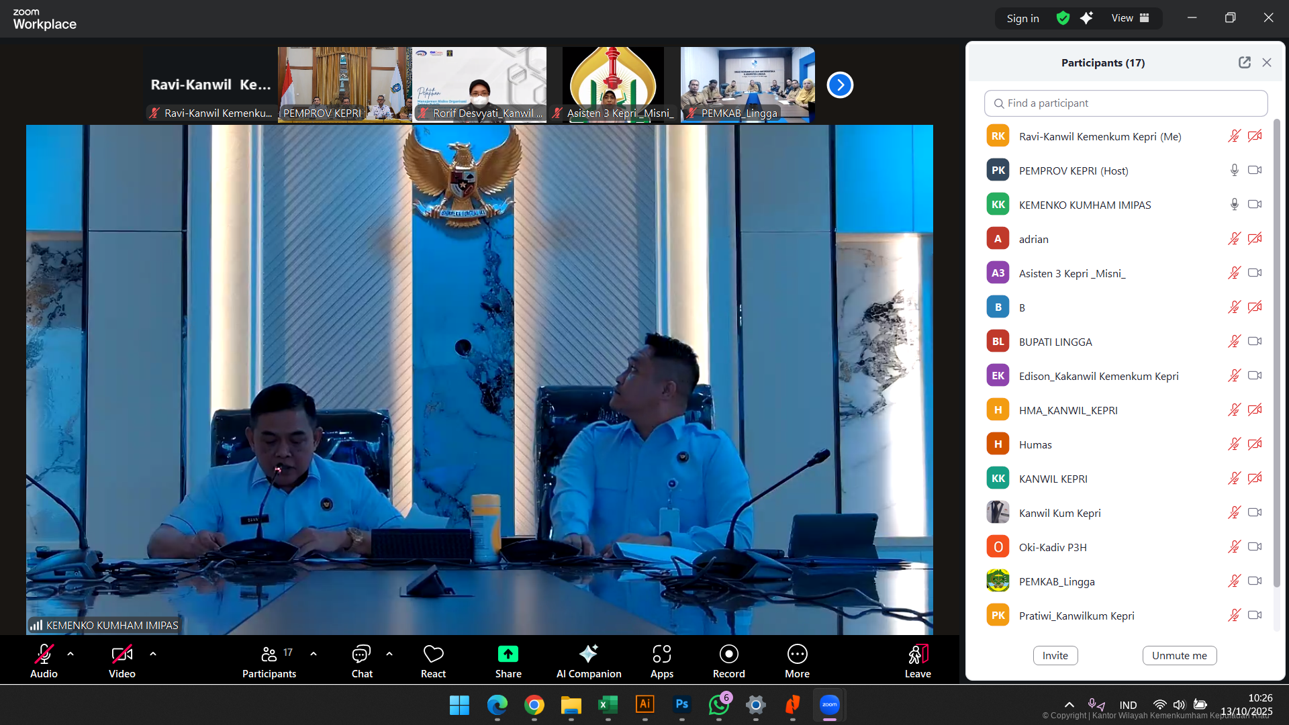Open the More menu

point(797,654)
